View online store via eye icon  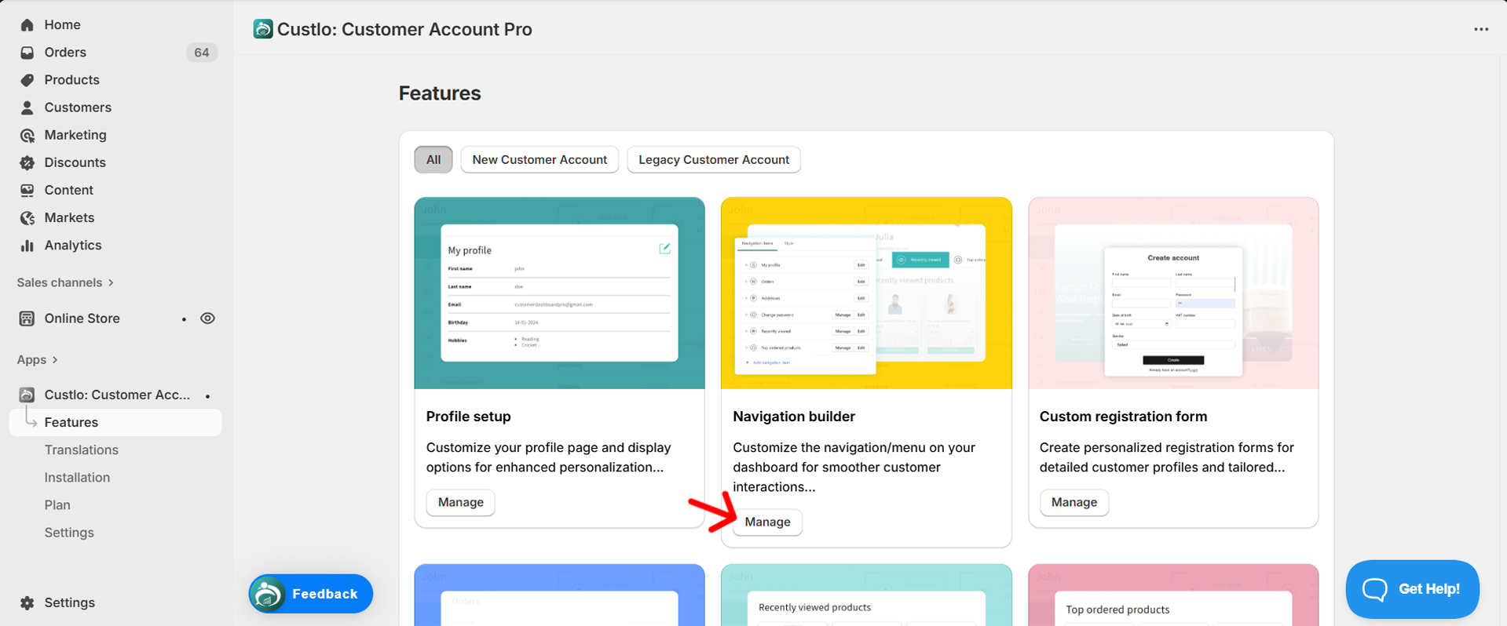[x=207, y=318]
